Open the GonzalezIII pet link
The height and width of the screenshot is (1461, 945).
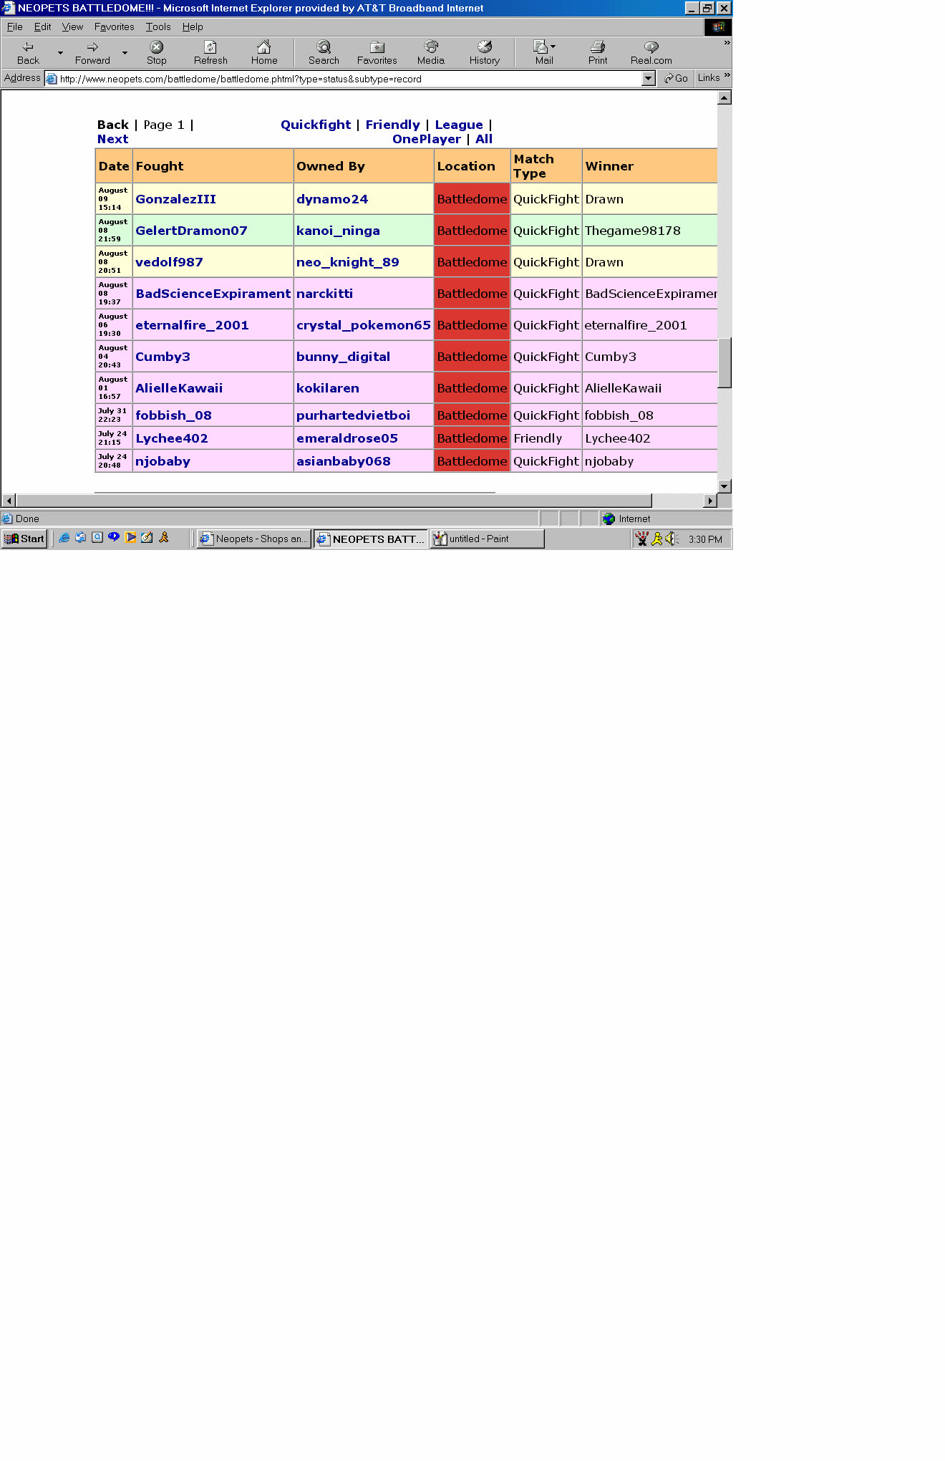[x=175, y=199]
